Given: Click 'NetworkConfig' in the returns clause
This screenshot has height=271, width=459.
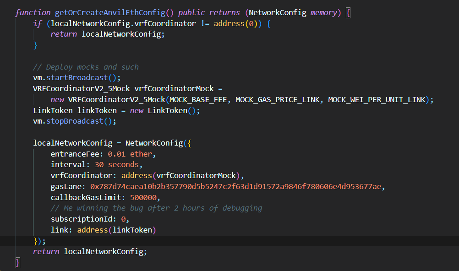Looking at the screenshot, I should (278, 12).
